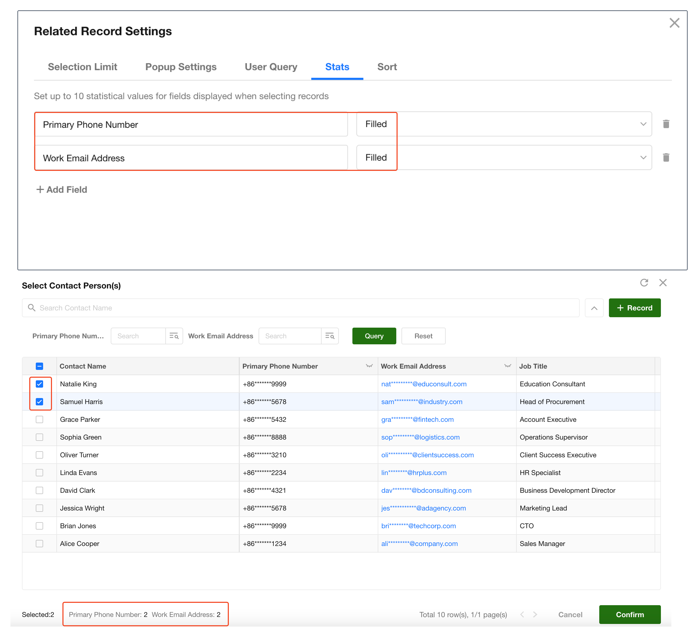Click the green Query button
The image size is (698, 637).
(x=374, y=336)
